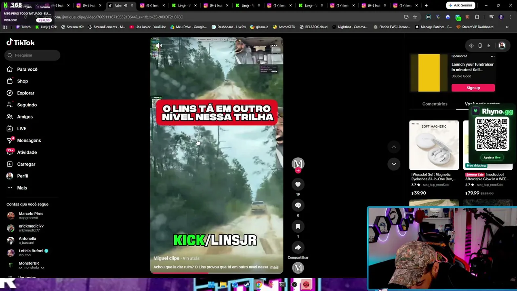This screenshot has height=291, width=517.
Task: Click the Sign up button in the ad
Action: [473, 88]
